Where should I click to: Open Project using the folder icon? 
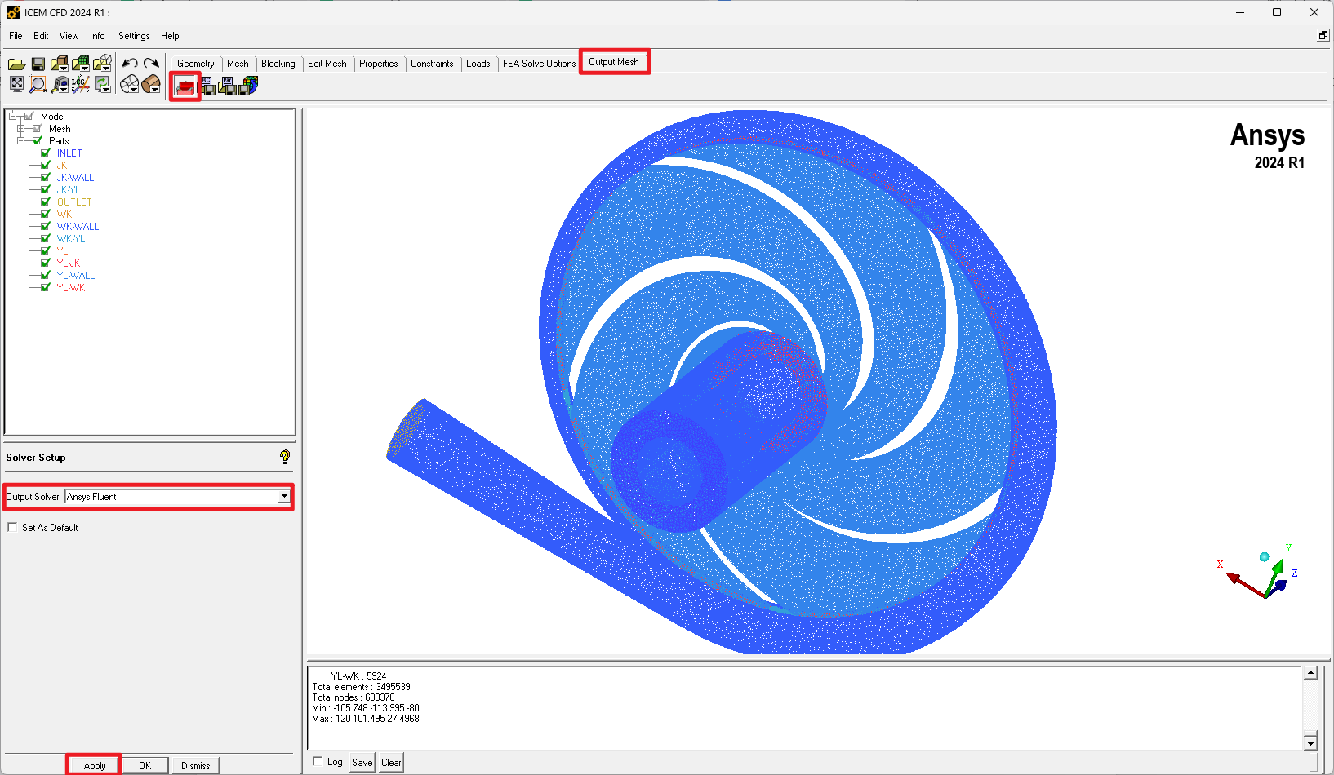[16, 64]
